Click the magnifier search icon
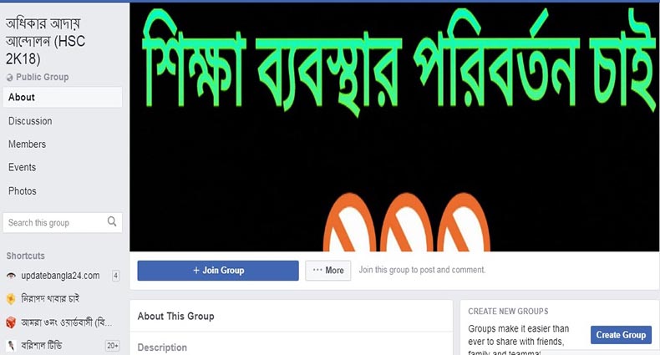 [112, 221]
